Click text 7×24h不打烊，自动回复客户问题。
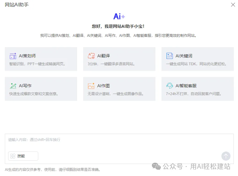Image resolution: width=238 pixels, height=176 pixels. (x=194, y=94)
